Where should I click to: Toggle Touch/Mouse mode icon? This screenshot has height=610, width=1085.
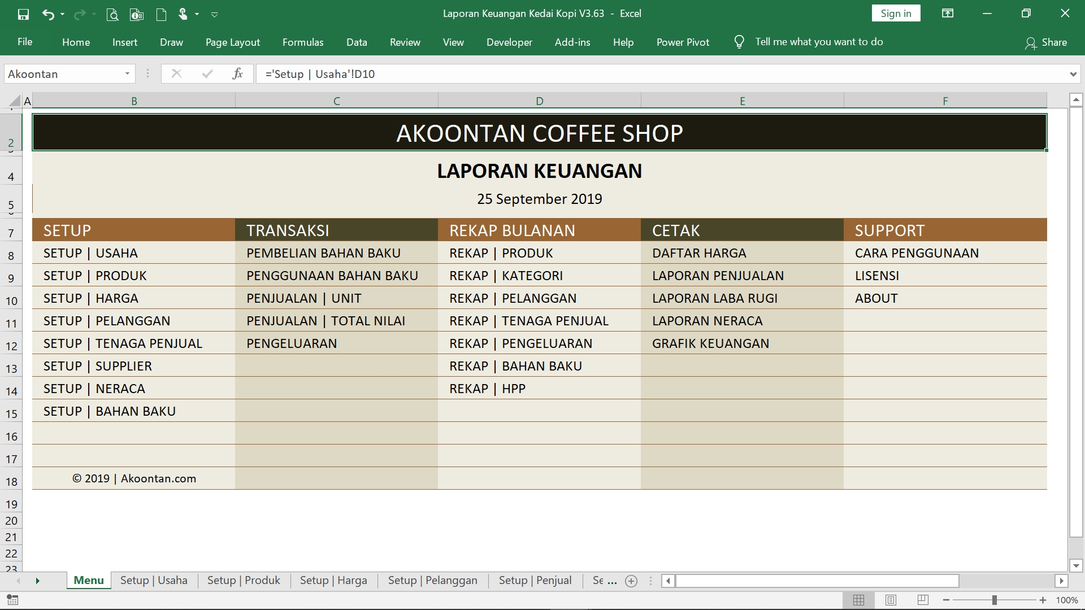pyautogui.click(x=183, y=14)
